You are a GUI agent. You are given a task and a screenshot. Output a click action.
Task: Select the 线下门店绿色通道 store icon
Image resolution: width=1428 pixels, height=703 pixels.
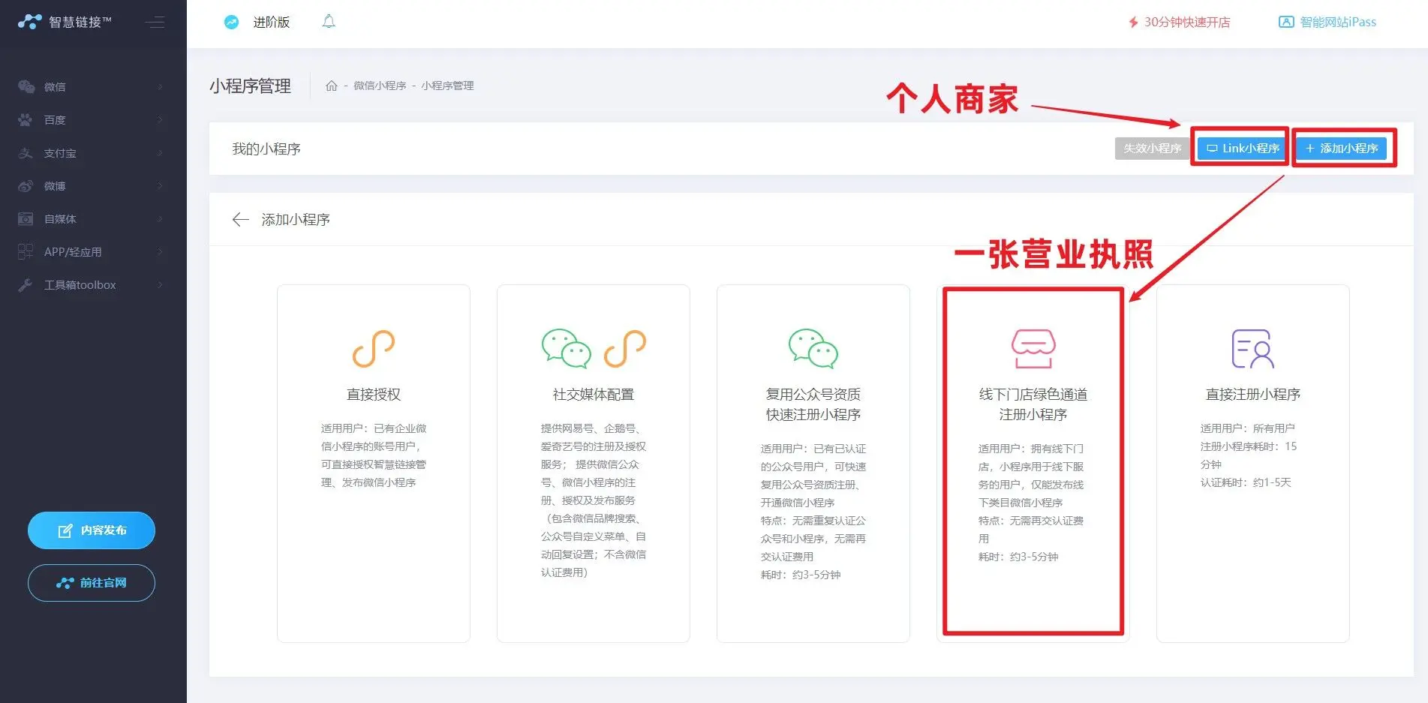pyautogui.click(x=1033, y=349)
